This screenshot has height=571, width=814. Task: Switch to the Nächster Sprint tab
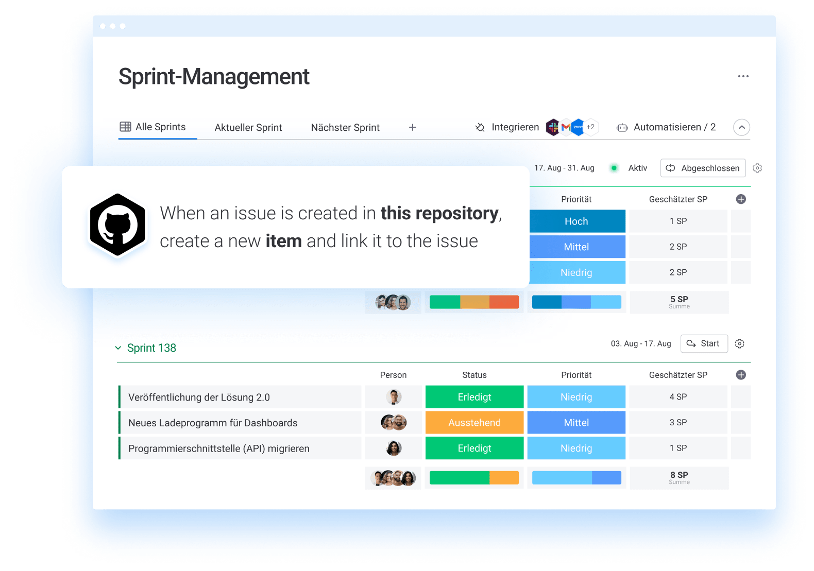[345, 127]
